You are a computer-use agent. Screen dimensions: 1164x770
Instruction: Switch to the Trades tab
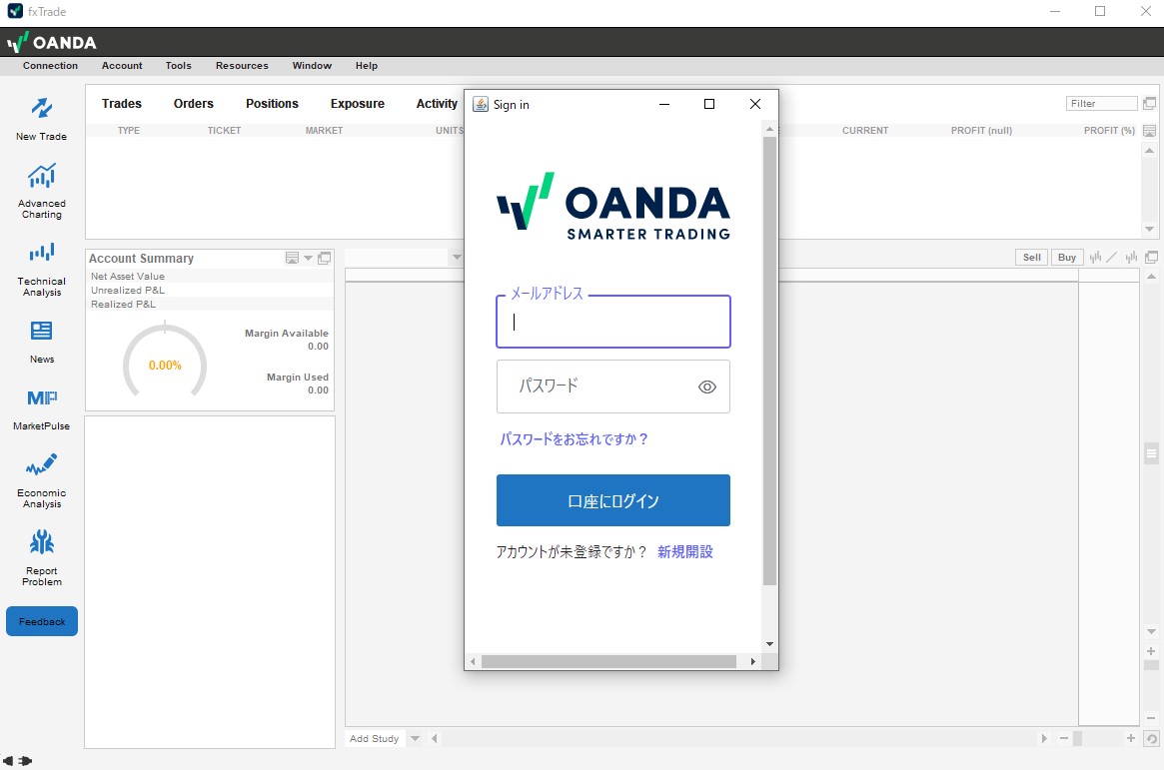coord(122,104)
